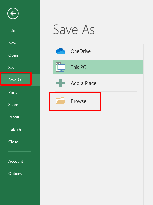
Task: Click the back arrow circle icon
Action: click(13, 13)
